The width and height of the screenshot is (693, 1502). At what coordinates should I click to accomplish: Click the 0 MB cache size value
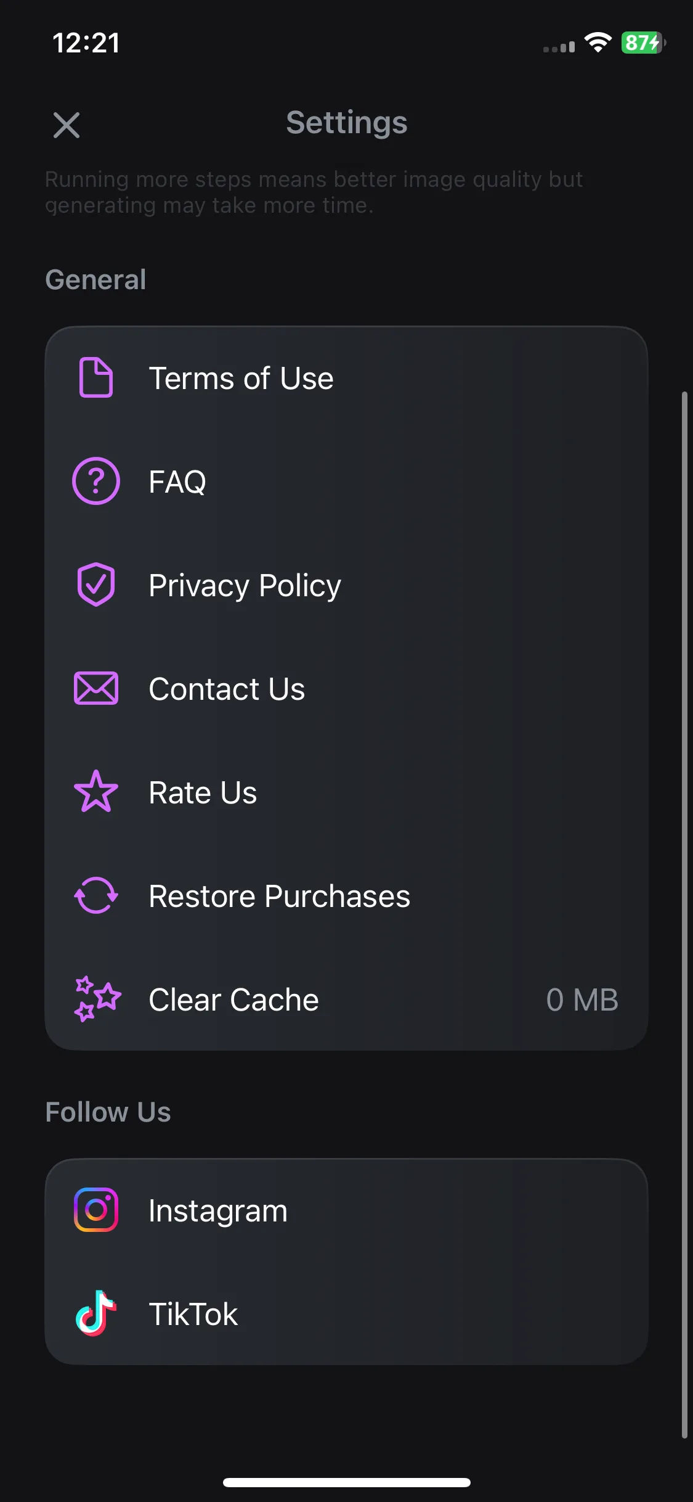[x=582, y=999]
